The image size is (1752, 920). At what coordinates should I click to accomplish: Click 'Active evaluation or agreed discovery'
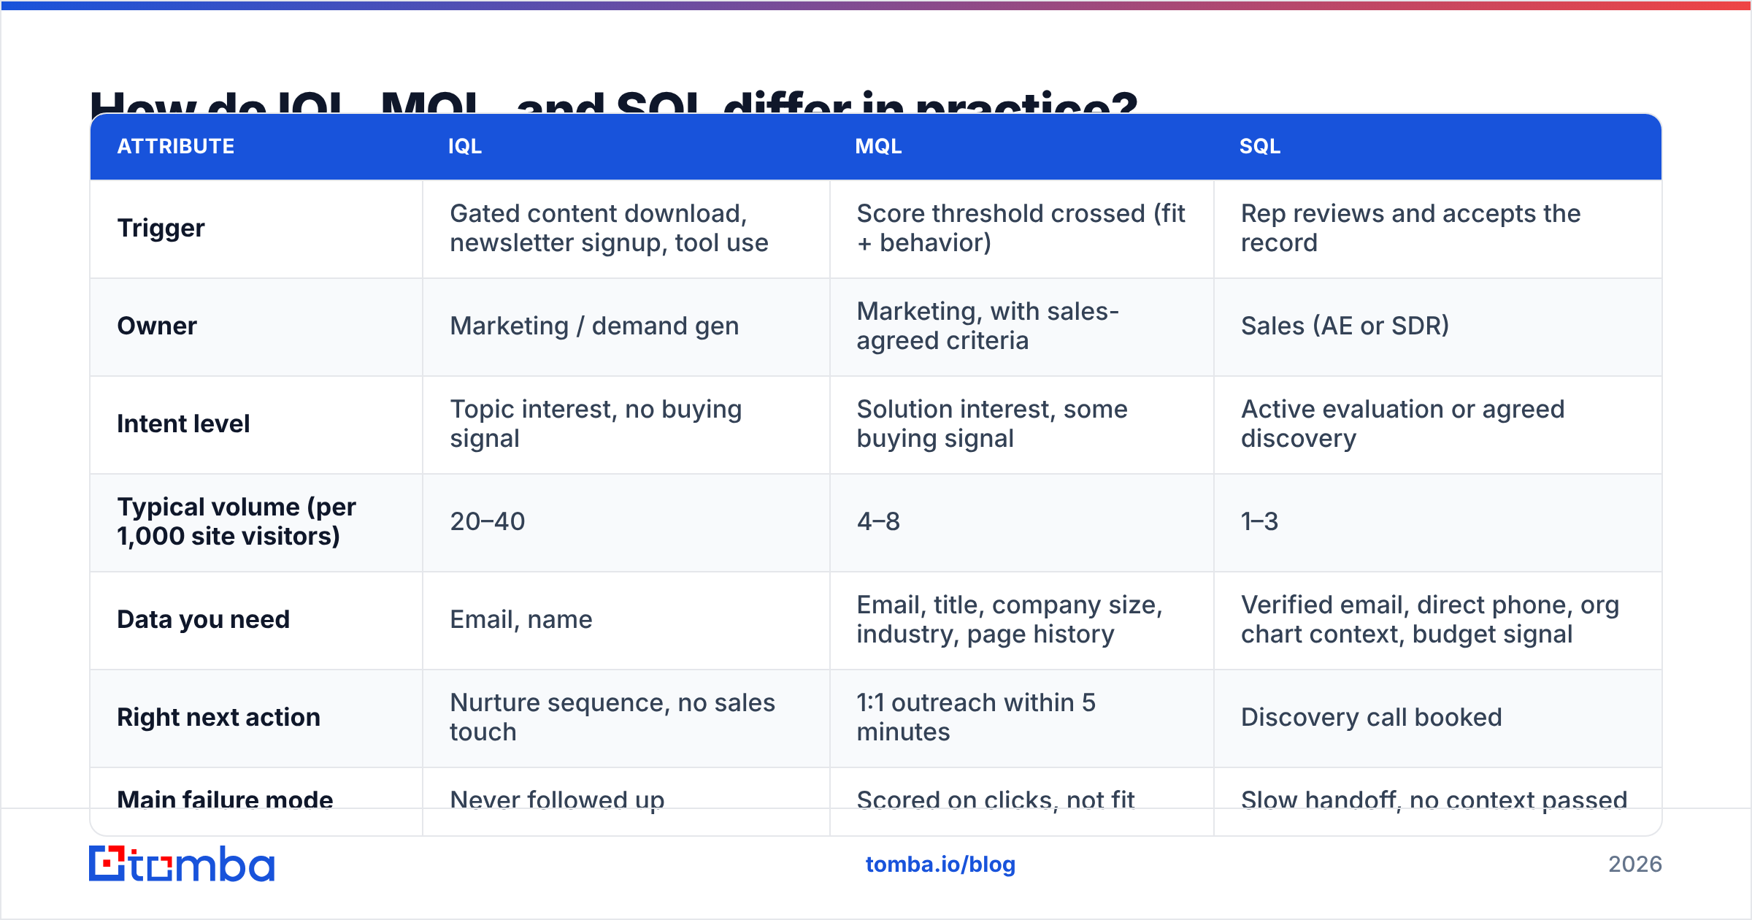[1402, 423]
